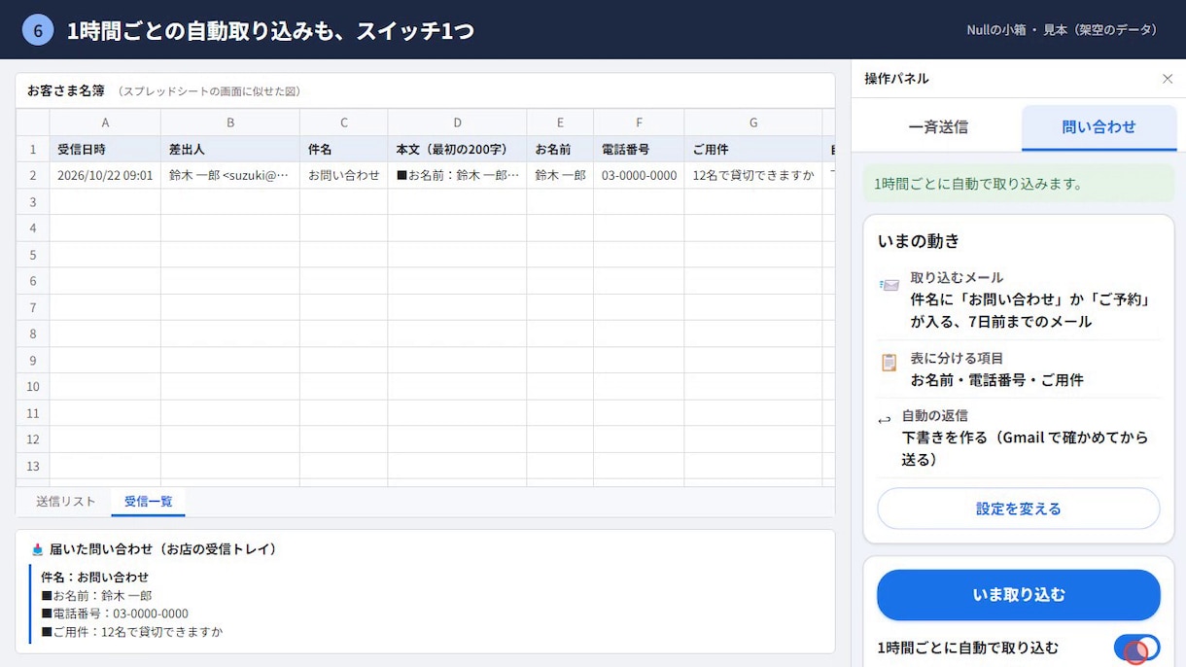The width and height of the screenshot is (1186, 667).
Task: Click the clipboard icon beside 表に分ける項目
Action: (889, 362)
